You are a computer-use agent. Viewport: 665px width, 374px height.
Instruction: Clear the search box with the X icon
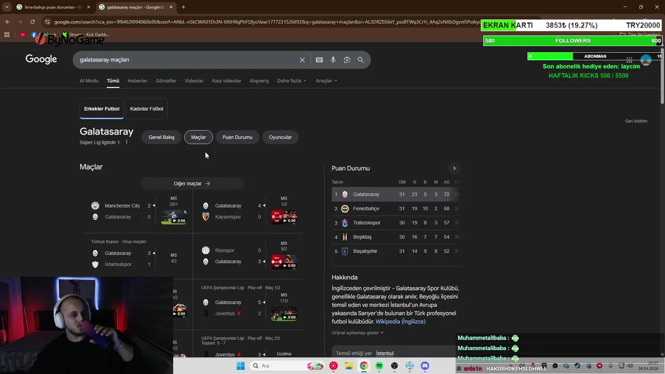click(302, 60)
